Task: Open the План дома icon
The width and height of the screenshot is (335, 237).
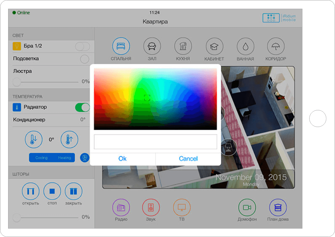Action: 278,208
